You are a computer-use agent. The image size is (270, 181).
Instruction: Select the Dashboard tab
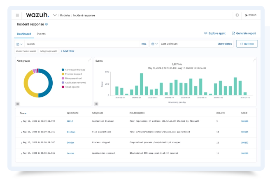pos(23,34)
